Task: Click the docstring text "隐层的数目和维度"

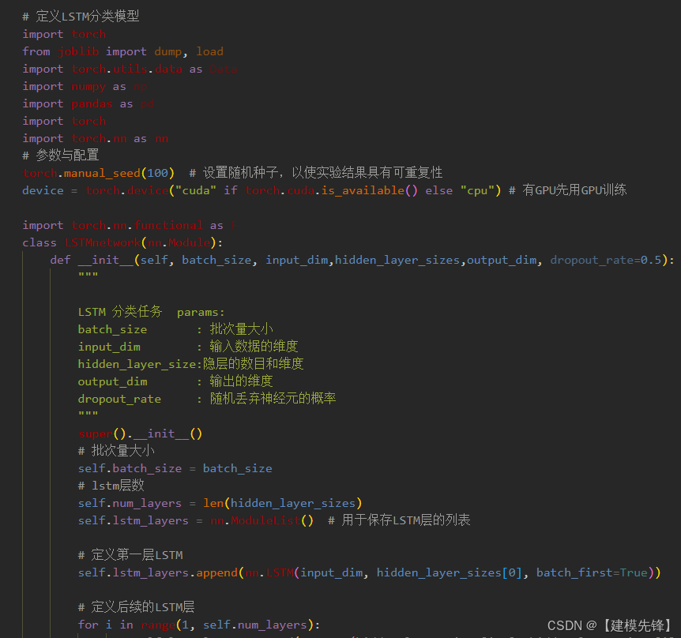Action: coord(254,364)
